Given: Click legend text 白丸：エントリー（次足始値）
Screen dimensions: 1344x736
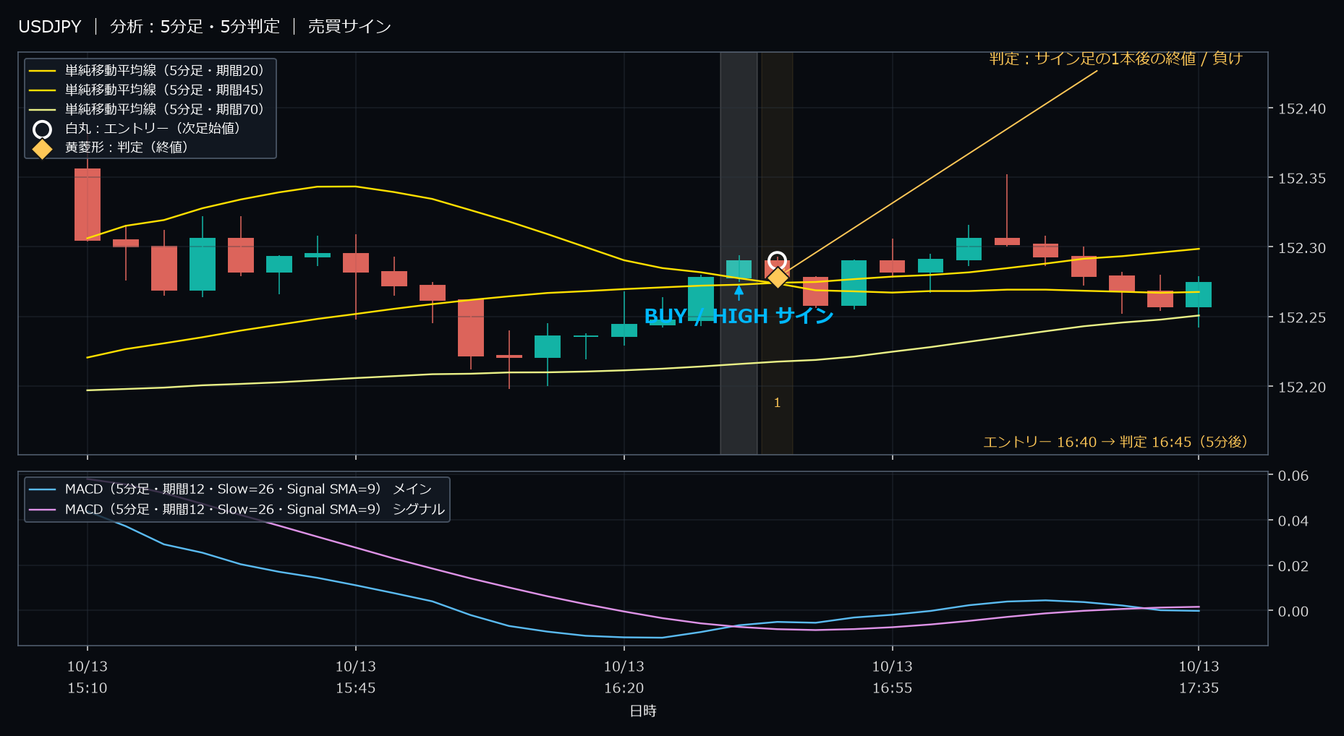Looking at the screenshot, I should (153, 128).
